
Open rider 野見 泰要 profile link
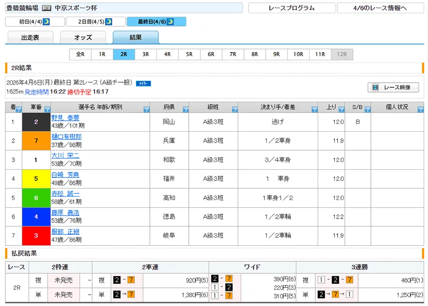pos(65,118)
